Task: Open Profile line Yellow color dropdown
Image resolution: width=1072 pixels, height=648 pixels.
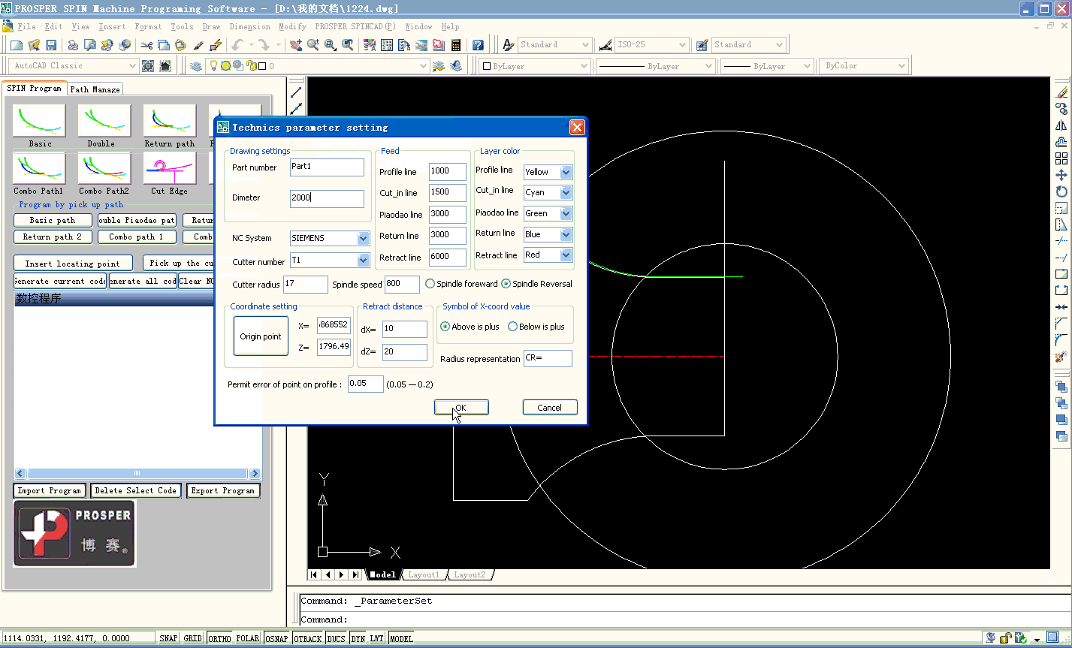Action: tap(566, 172)
